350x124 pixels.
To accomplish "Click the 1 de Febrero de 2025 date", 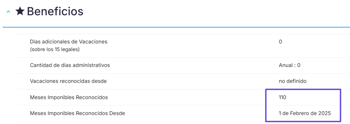I will [305, 113].
